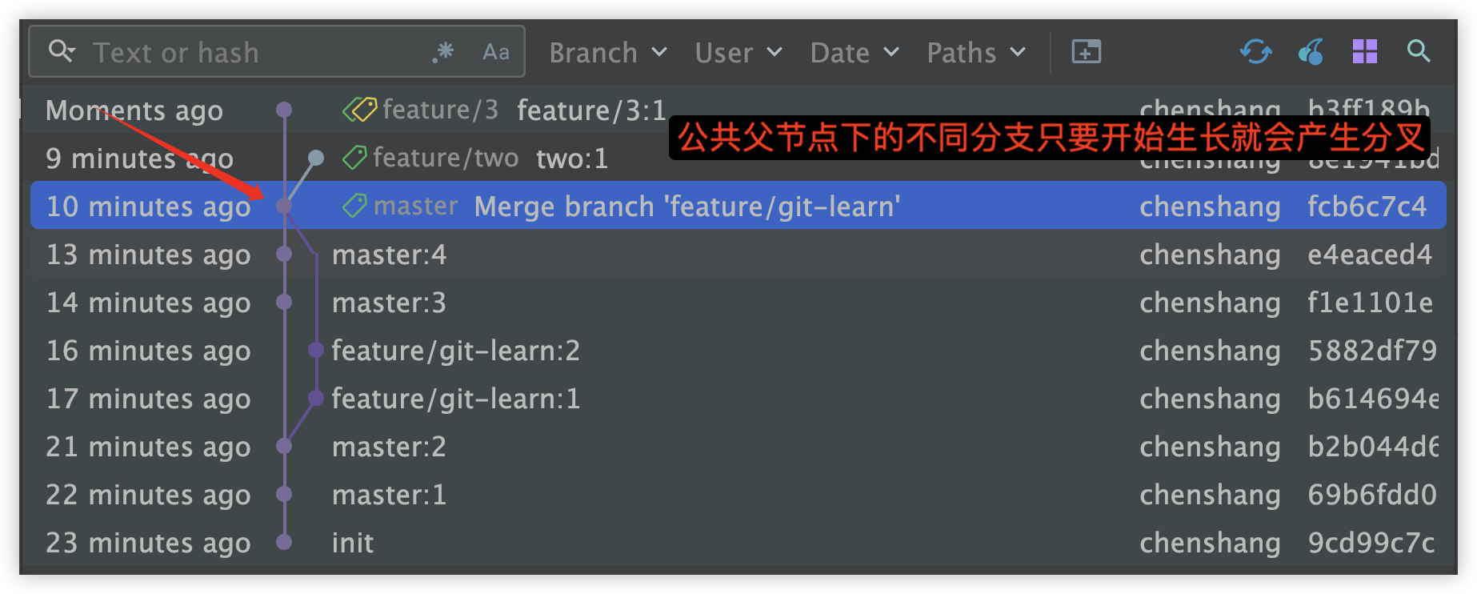Click the search magnifier icon in the field
1477x594 pixels.
point(61,51)
